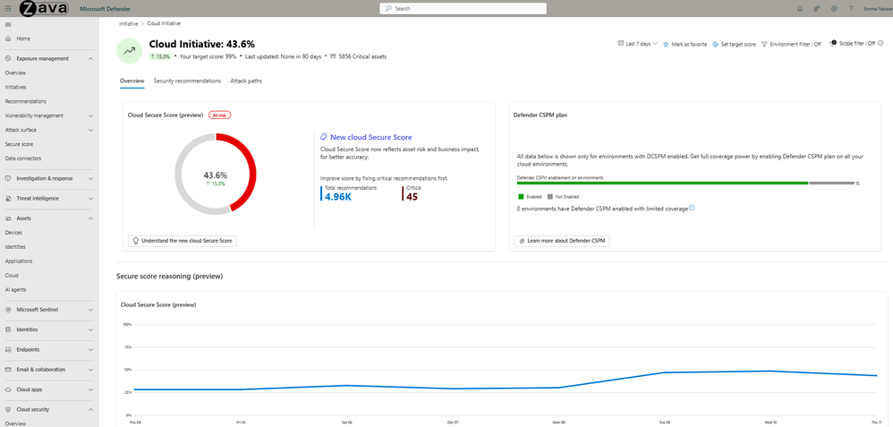Click Mark as favorite text
The height and width of the screenshot is (427, 893).
[x=689, y=44]
